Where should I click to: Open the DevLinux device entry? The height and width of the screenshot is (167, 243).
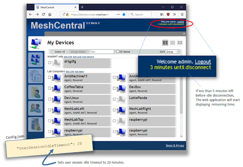click(x=86, y=100)
